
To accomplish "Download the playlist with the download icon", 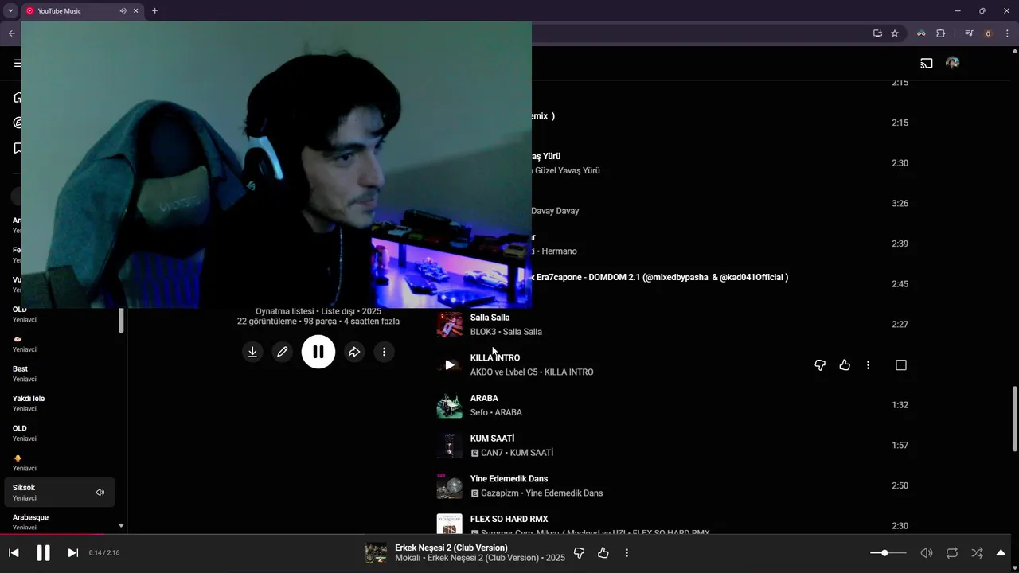I will [x=252, y=352].
